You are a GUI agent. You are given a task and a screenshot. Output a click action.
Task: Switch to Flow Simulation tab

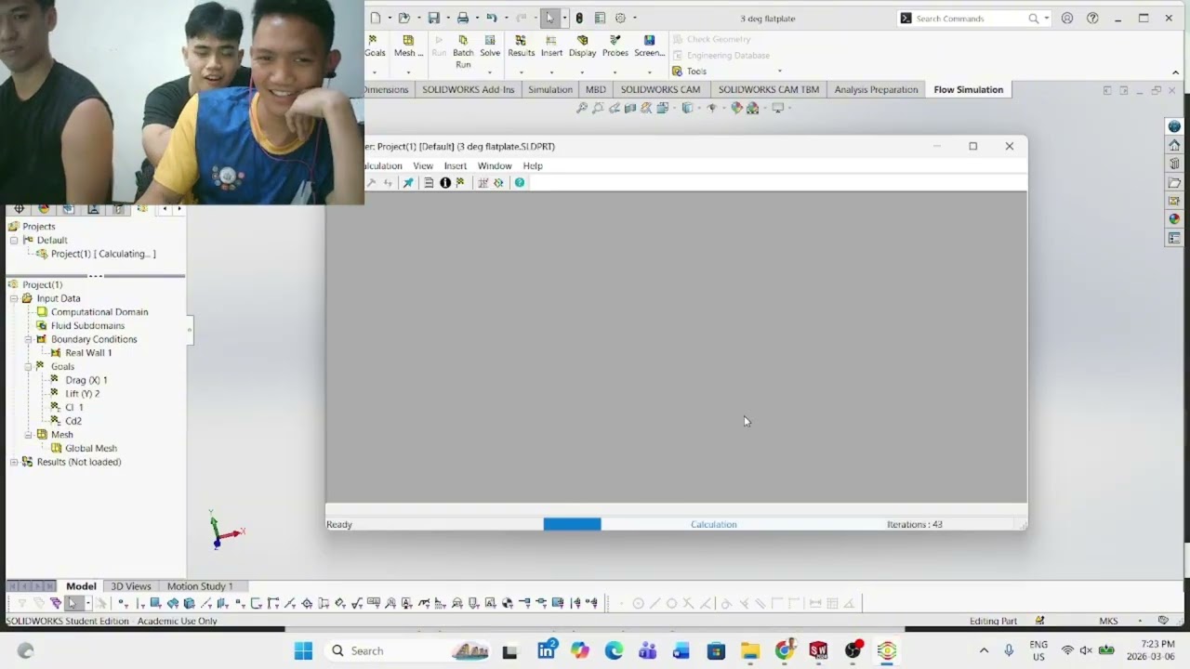(x=968, y=89)
